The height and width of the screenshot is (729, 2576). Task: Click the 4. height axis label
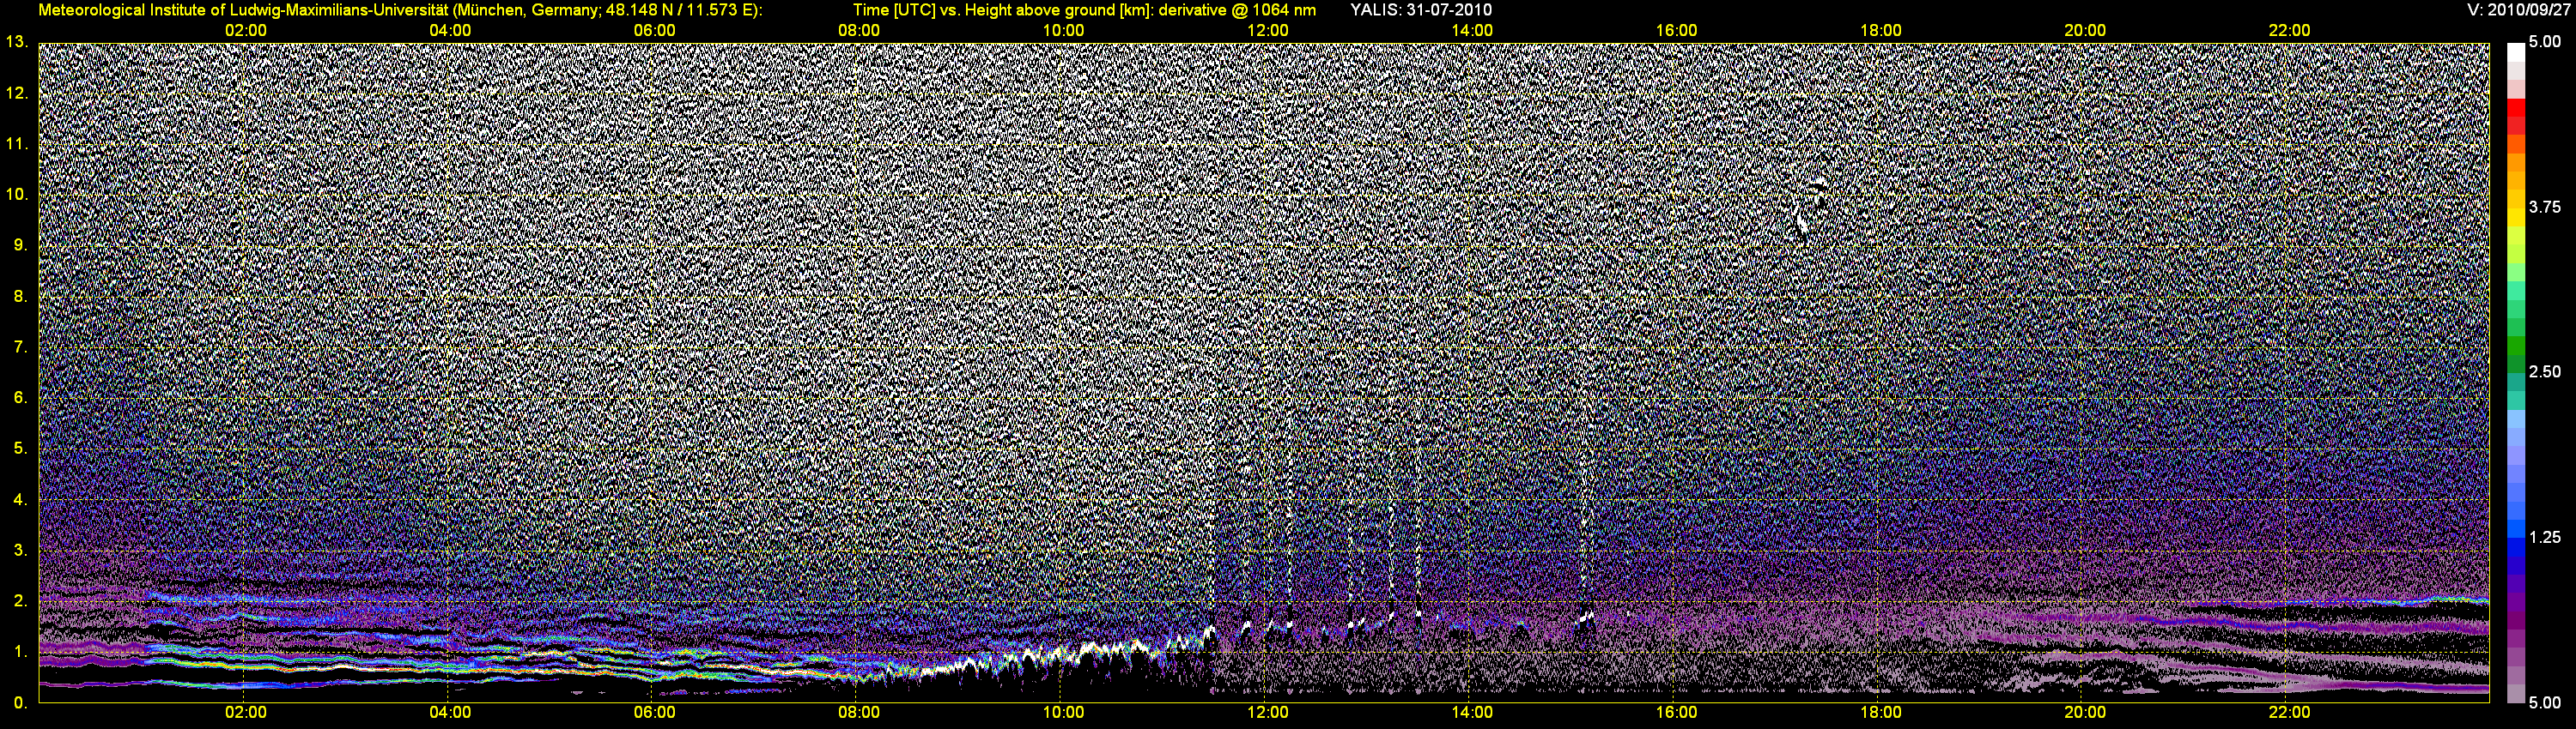(20, 499)
